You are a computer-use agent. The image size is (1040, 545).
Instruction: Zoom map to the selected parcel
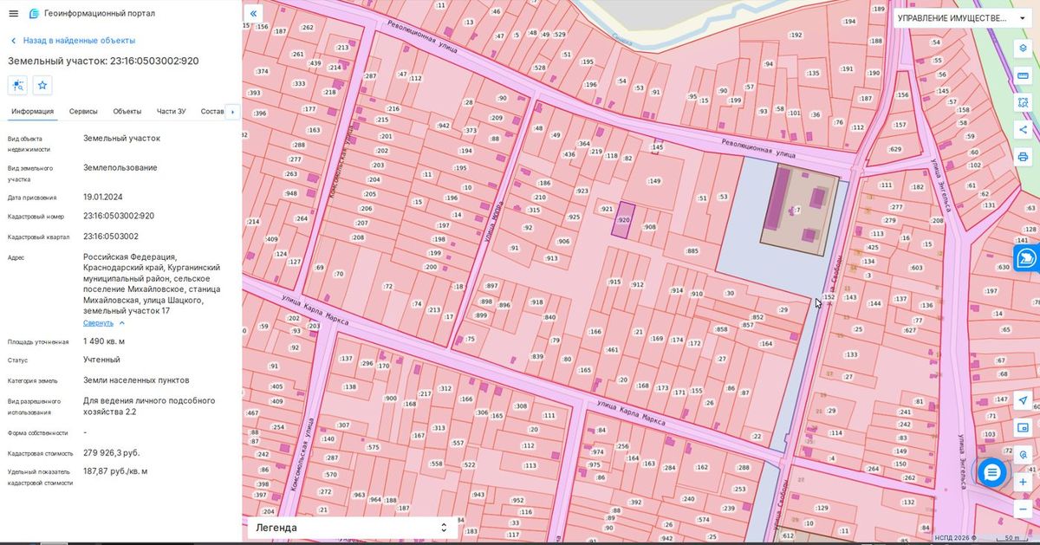point(17,85)
